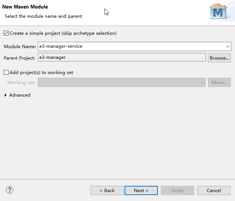Click the More... working set button
The width and height of the screenshot is (235, 201).
[x=219, y=83]
